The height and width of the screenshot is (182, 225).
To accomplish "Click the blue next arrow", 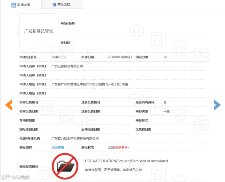I will (x=217, y=105).
